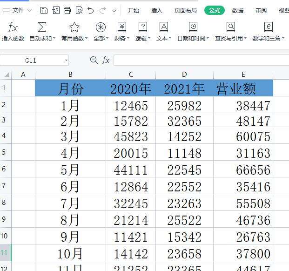Click the fx icon beside formula bar

pos(106,60)
